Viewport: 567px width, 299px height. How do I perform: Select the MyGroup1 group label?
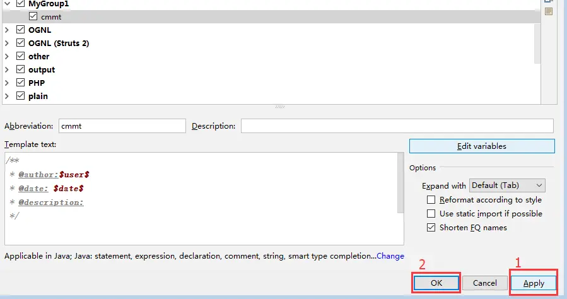(x=49, y=4)
